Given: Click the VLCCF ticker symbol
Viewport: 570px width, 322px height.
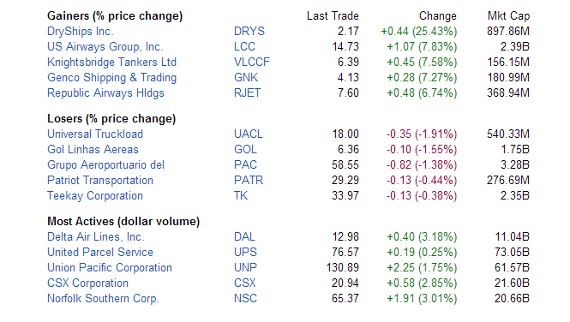Looking at the screenshot, I should (251, 62).
